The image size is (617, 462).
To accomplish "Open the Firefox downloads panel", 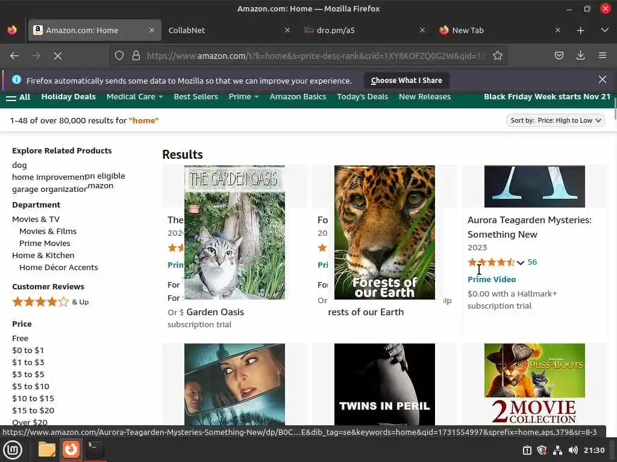I will tap(580, 56).
